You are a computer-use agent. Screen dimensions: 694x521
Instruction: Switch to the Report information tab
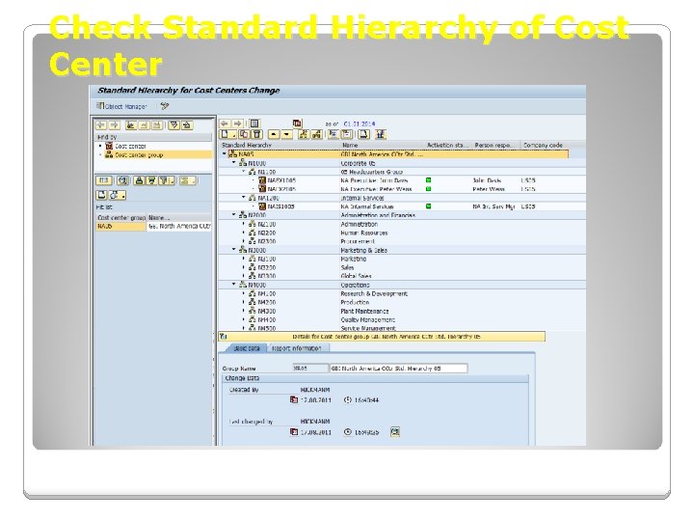pos(297,348)
